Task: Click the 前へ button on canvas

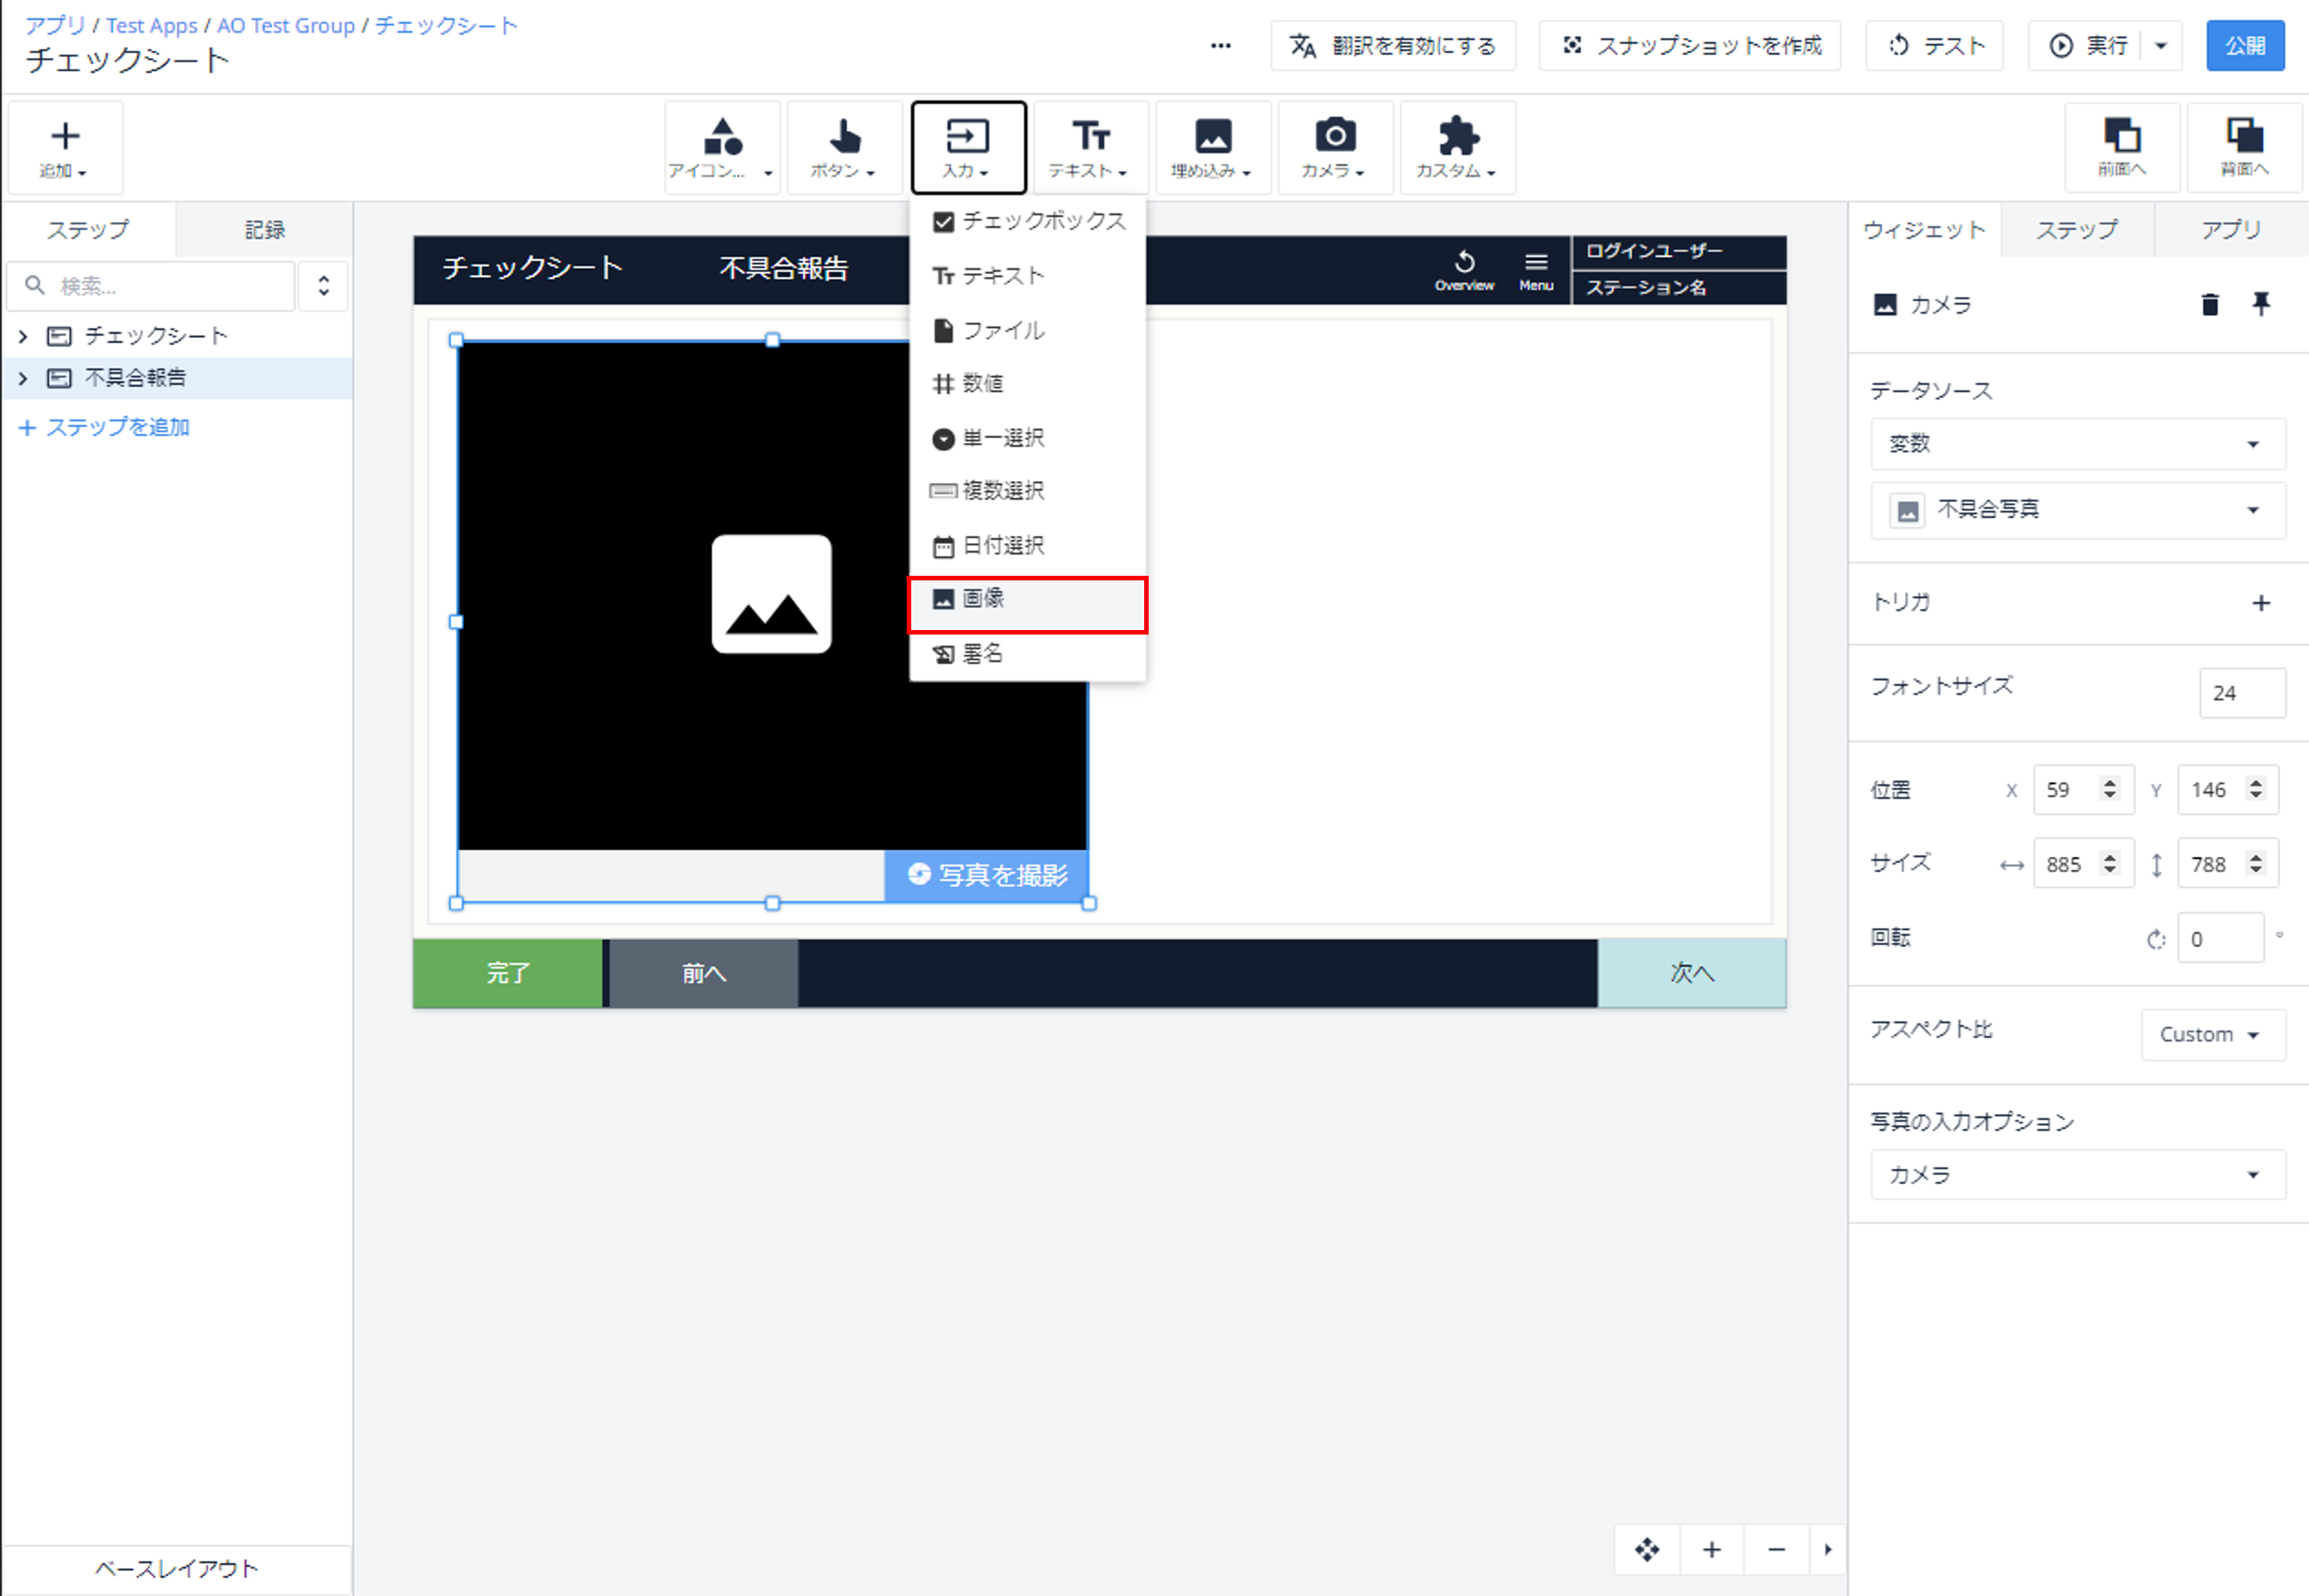Action: click(x=703, y=973)
